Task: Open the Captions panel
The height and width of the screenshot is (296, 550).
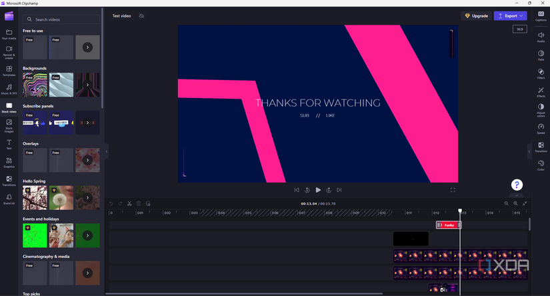Action: pos(541,16)
